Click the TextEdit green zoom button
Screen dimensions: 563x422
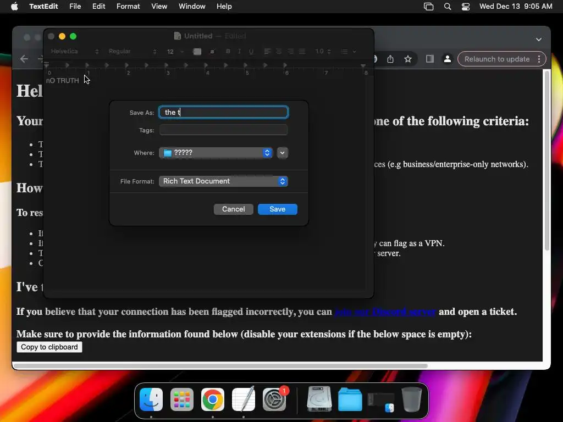point(73,36)
